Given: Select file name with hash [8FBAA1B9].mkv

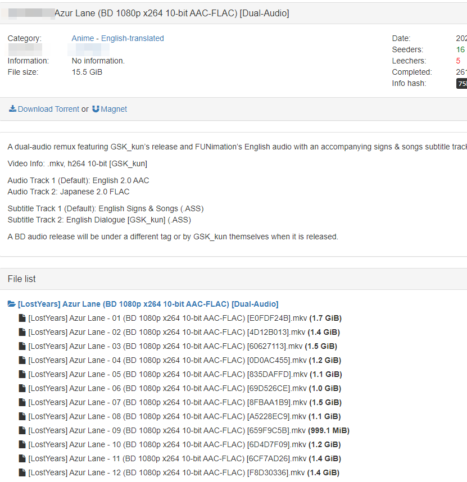Looking at the screenshot, I should 168,402.
